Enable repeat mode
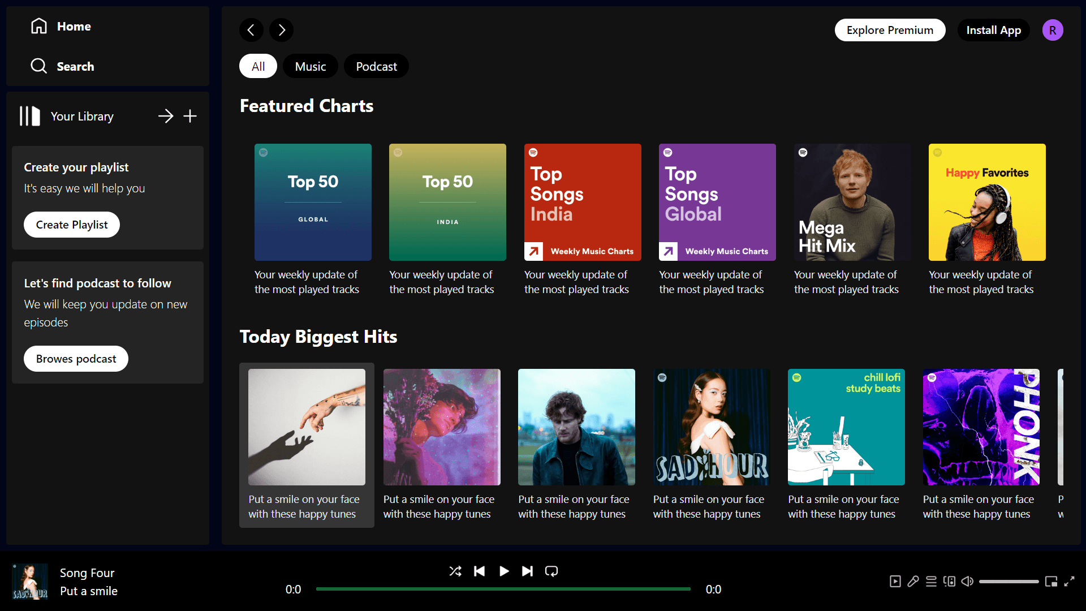 click(551, 571)
